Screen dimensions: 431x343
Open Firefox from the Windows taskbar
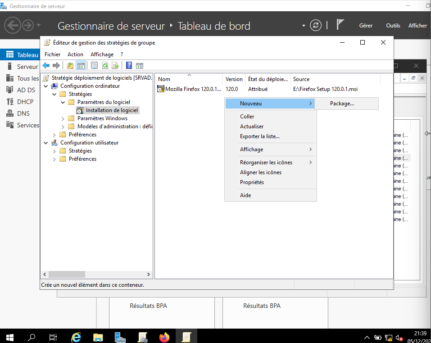pyautogui.click(x=164, y=337)
